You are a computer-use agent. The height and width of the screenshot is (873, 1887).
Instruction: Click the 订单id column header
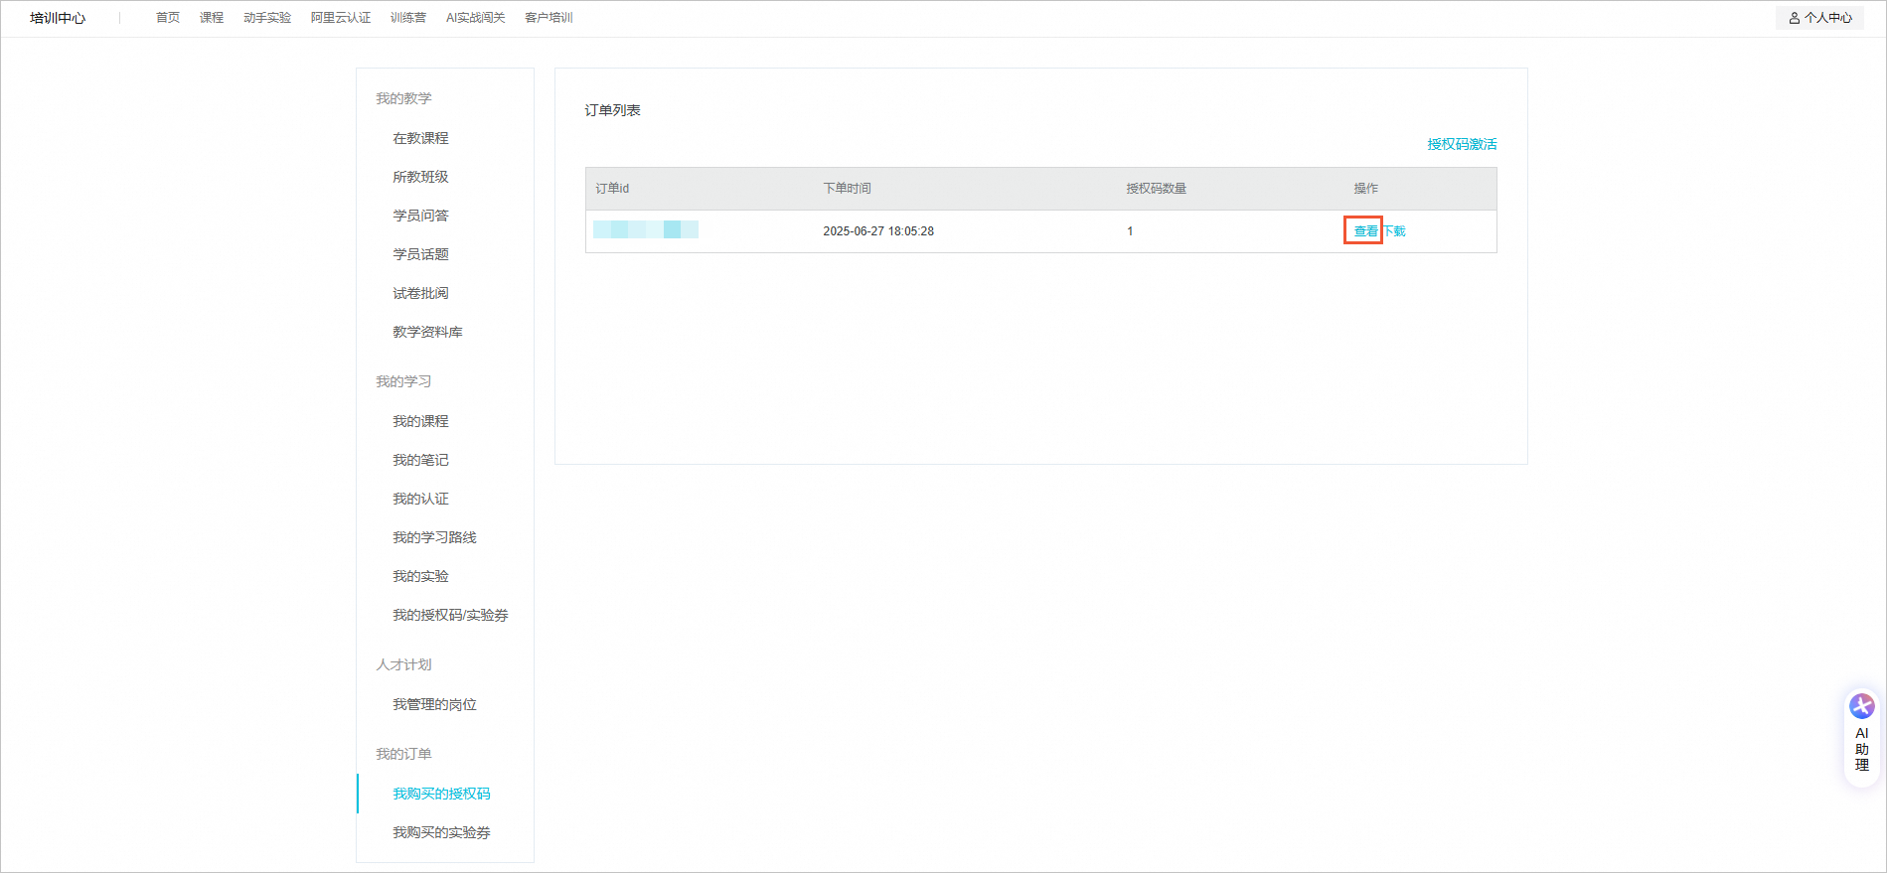click(x=612, y=189)
